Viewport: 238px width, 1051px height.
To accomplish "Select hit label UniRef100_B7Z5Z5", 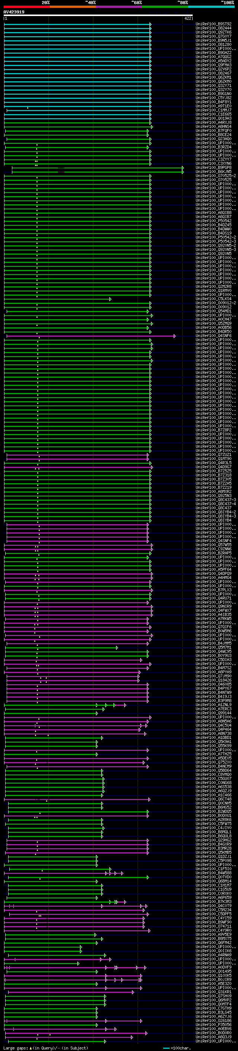I will [x=213, y=471].
